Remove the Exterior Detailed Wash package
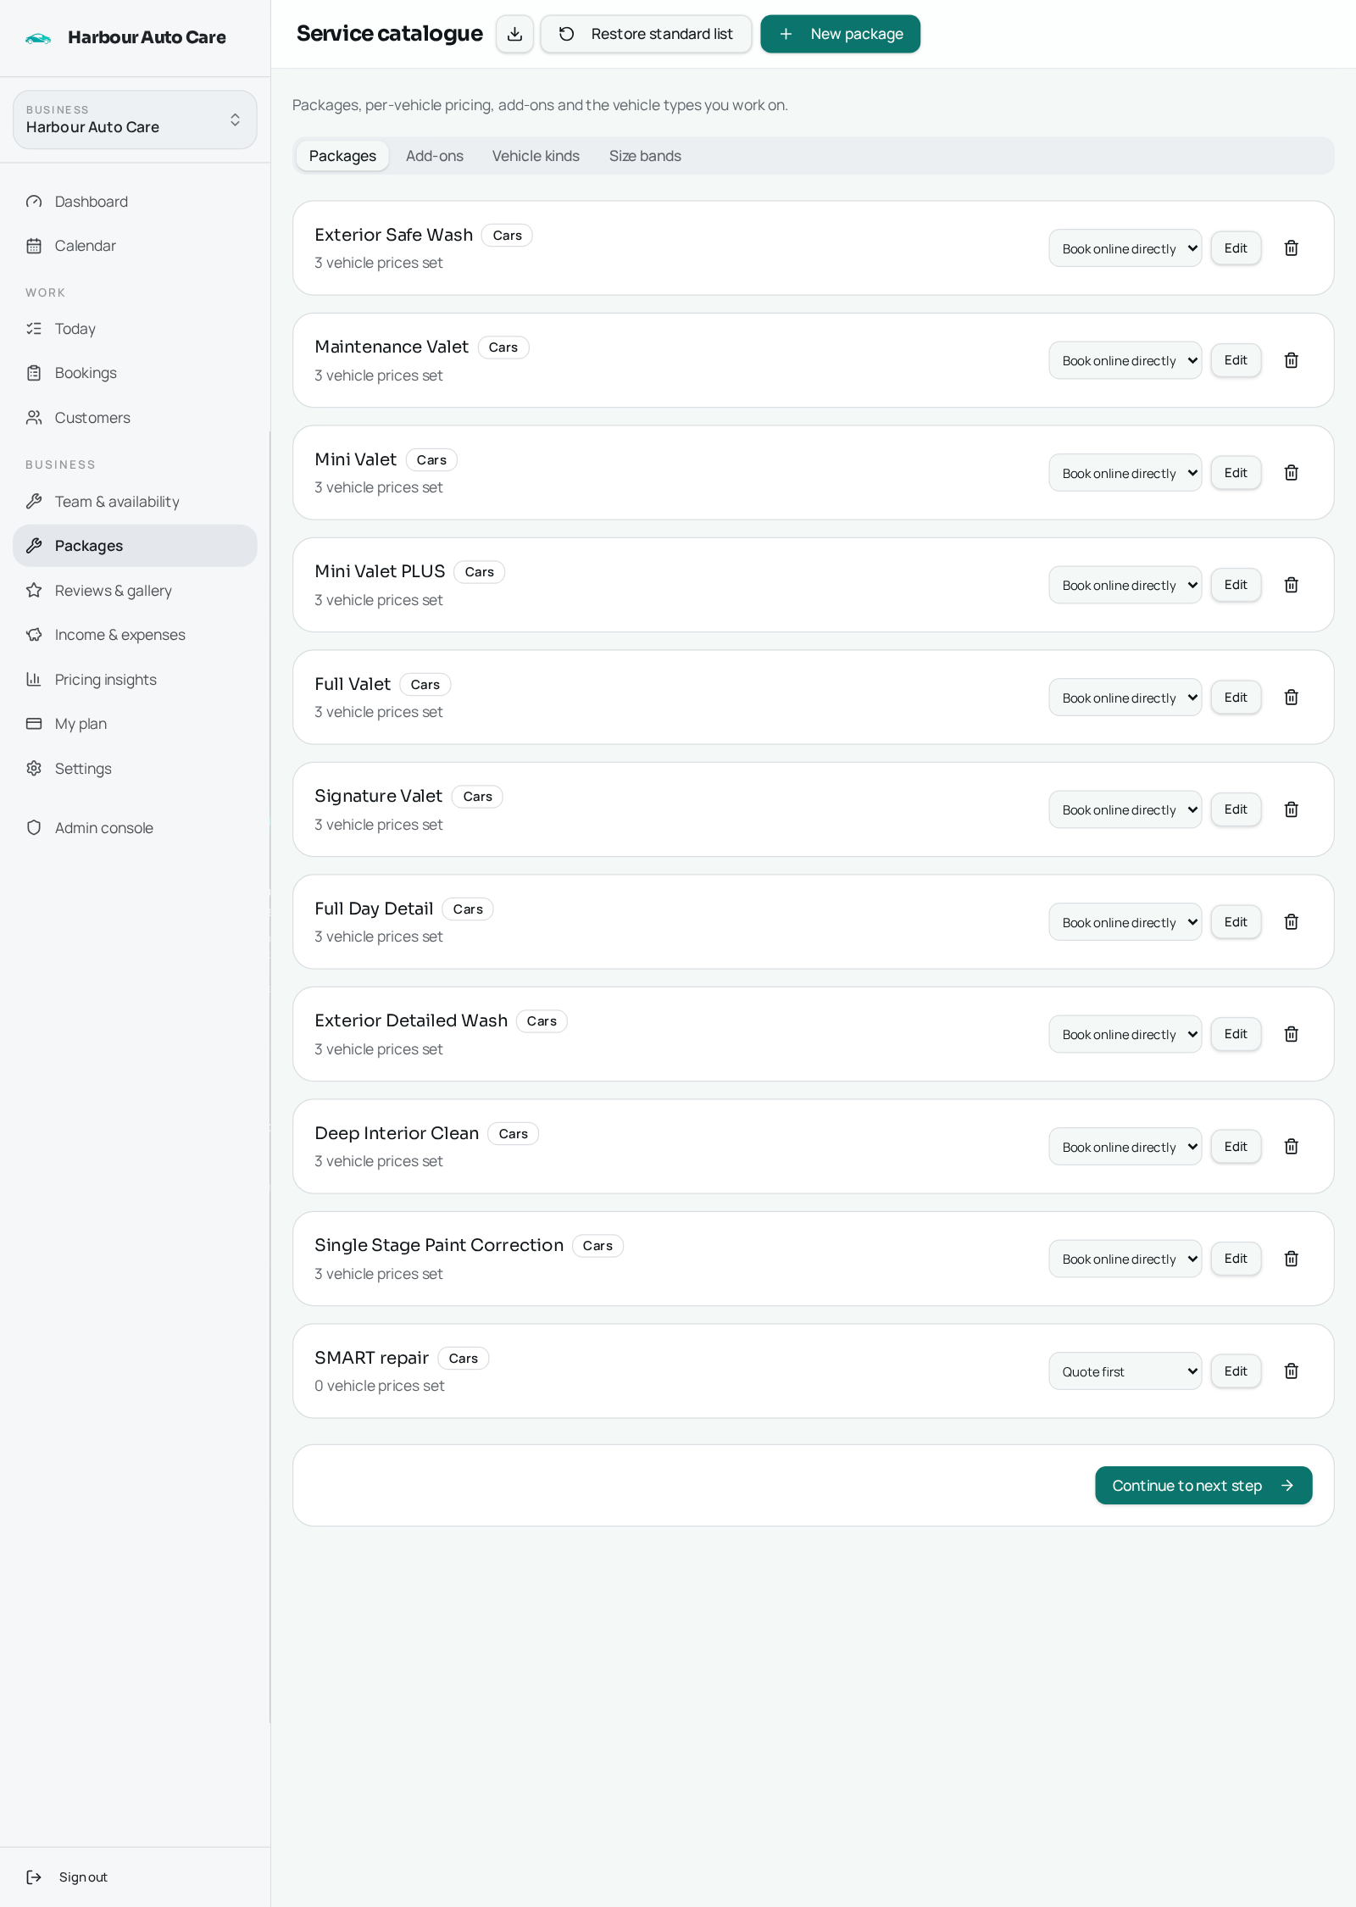 [1291, 1034]
